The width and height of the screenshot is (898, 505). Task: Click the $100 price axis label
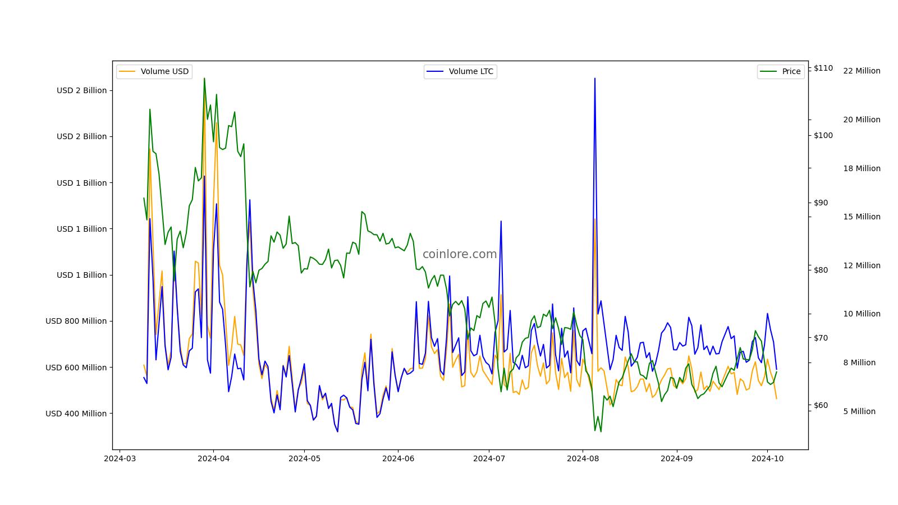click(823, 135)
